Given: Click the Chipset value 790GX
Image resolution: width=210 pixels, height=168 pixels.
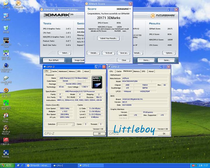Looking at the screenshot, I should click(x=145, y=85).
